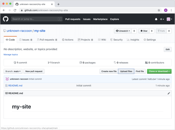
Task: View the 1 branch list
Action: tap(54, 63)
